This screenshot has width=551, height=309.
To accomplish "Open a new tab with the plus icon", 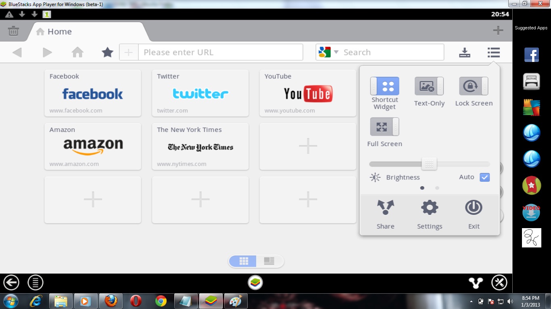I will point(498,30).
